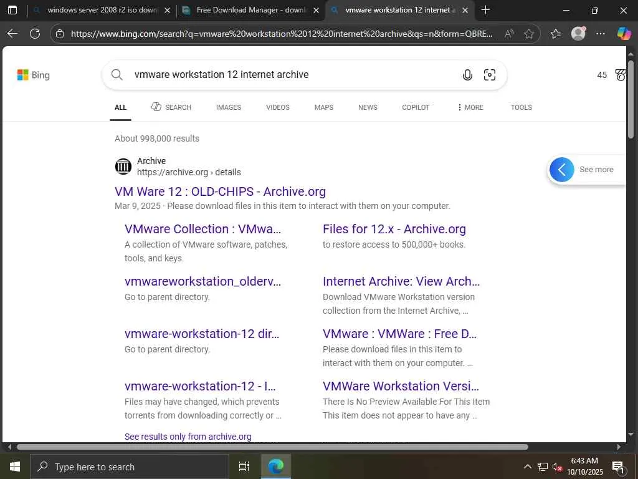
Task: Open network status tray icon
Action: 543,467
